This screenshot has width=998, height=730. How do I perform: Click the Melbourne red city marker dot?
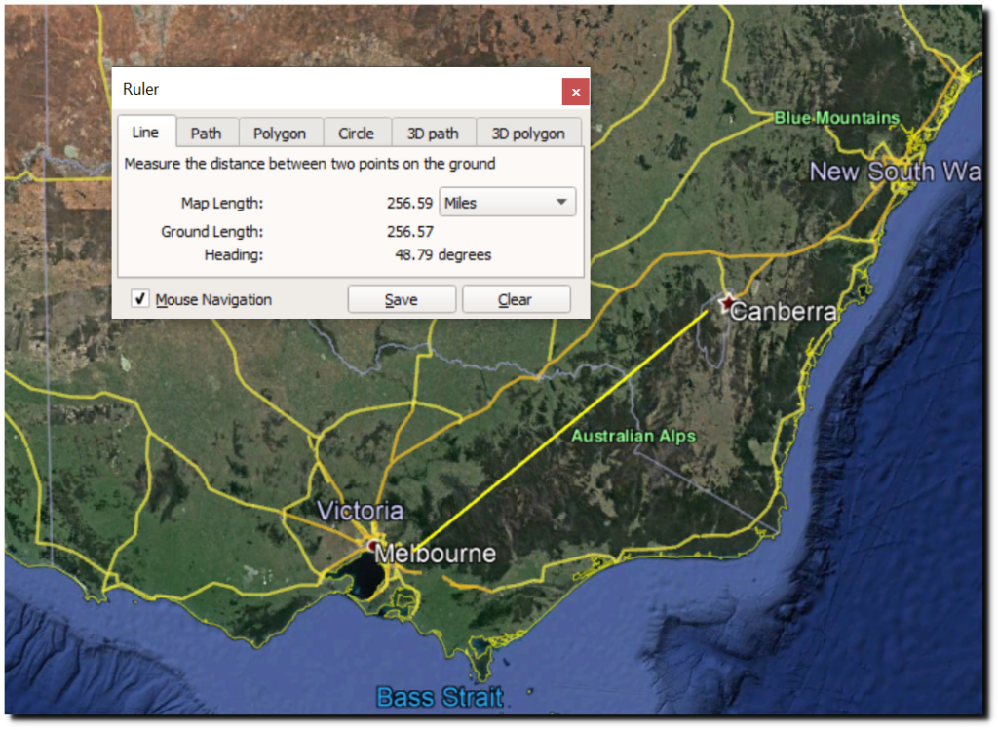pyautogui.click(x=372, y=543)
